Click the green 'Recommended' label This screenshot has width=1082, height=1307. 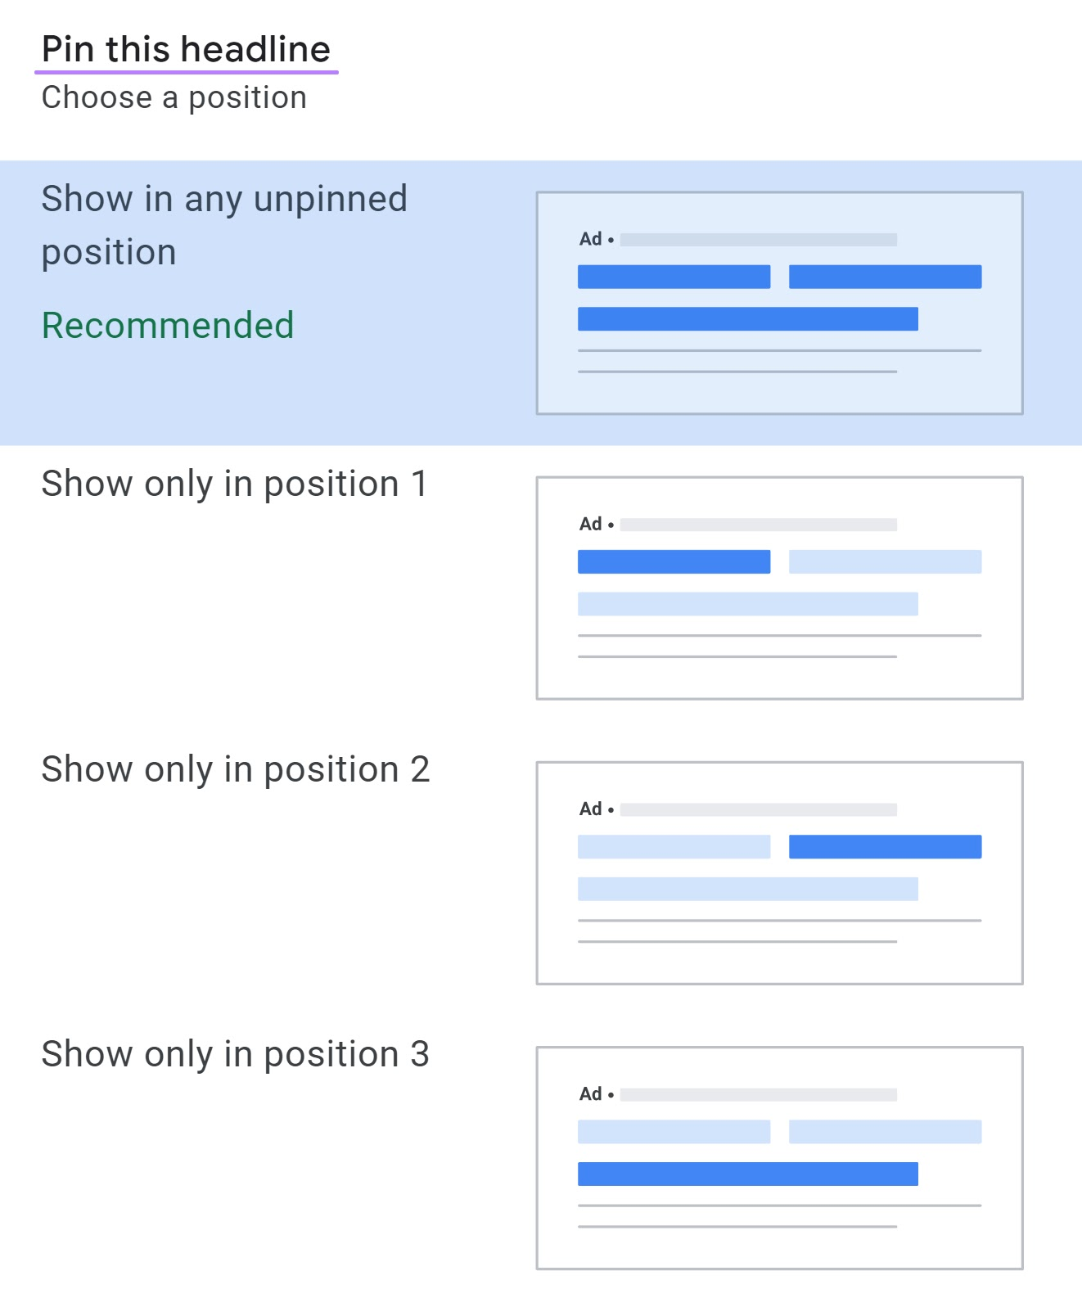(x=167, y=324)
